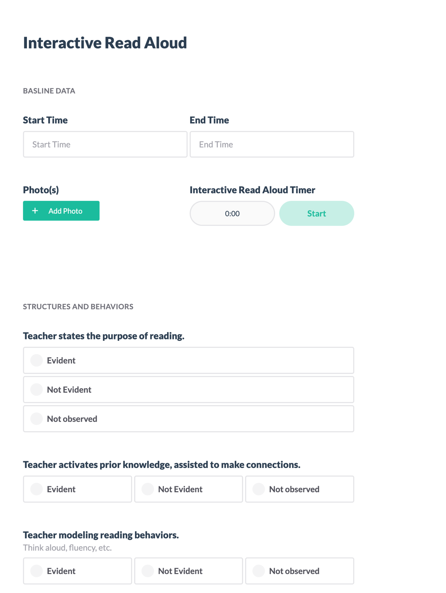Click the plus icon on Add Photo

[35, 211]
